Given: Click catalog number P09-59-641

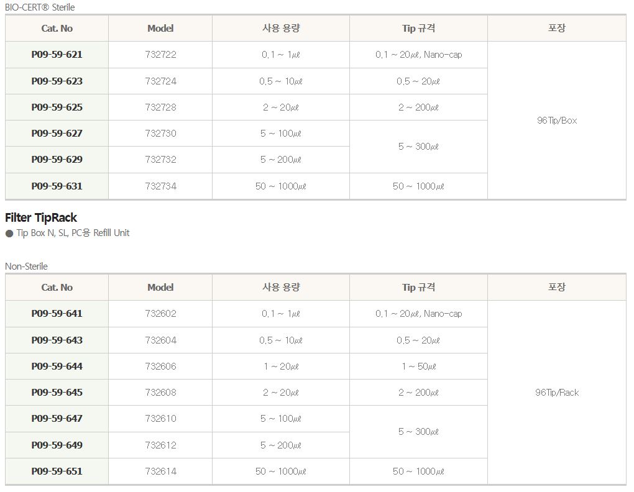Looking at the screenshot, I should click(x=57, y=314).
